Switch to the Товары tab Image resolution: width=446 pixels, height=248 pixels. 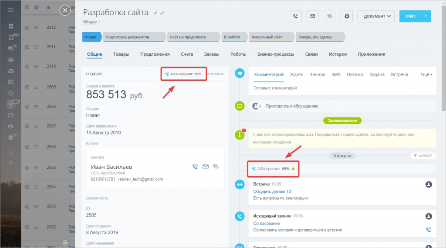pyautogui.click(x=121, y=54)
